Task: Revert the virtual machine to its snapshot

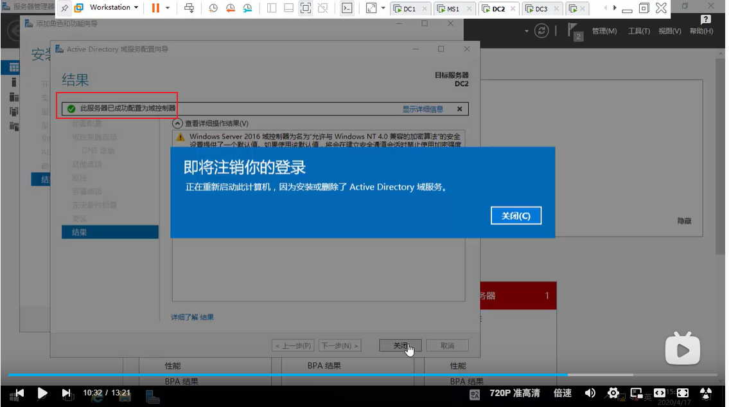Action: tap(230, 8)
